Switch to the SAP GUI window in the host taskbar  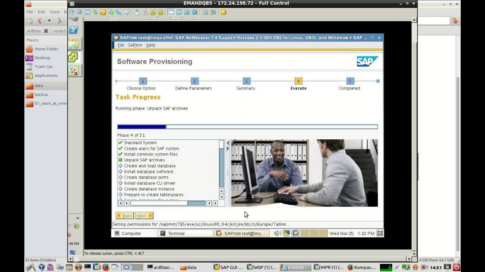click(x=228, y=267)
